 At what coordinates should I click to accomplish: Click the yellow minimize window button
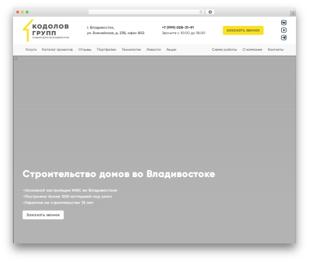point(22,12)
